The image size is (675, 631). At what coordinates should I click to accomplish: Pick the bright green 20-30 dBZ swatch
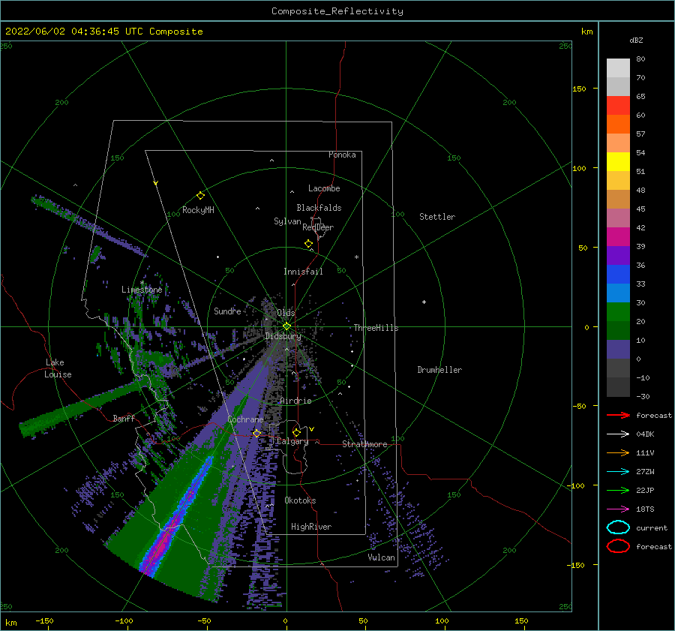pos(618,312)
